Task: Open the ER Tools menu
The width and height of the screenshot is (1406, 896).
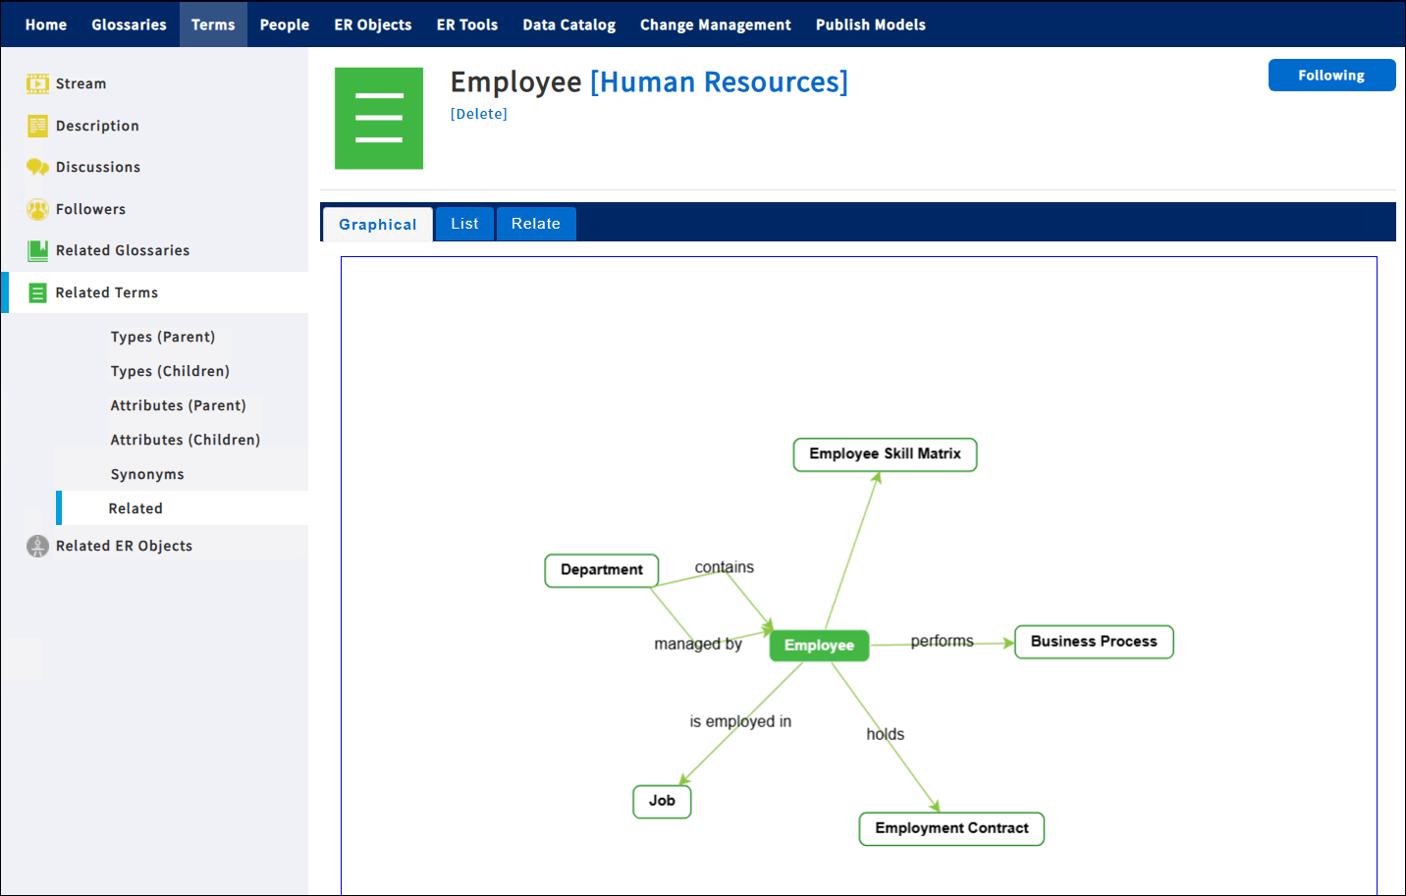Action: [x=467, y=25]
